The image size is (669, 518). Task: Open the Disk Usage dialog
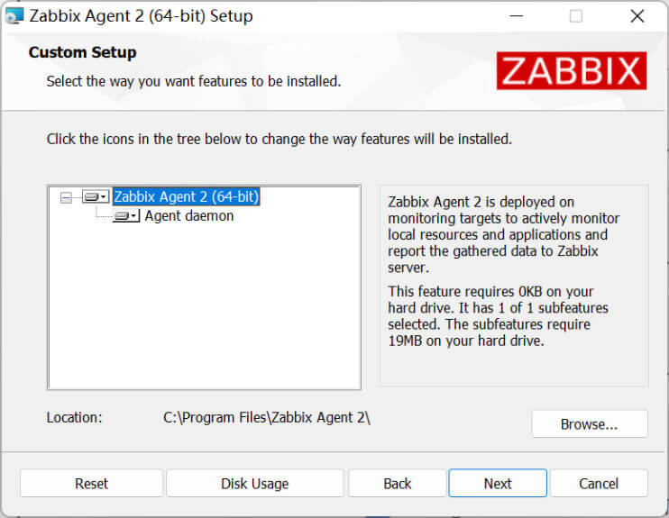tap(255, 483)
